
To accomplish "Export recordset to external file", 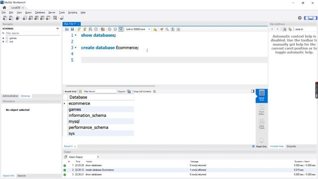I will [129, 91].
